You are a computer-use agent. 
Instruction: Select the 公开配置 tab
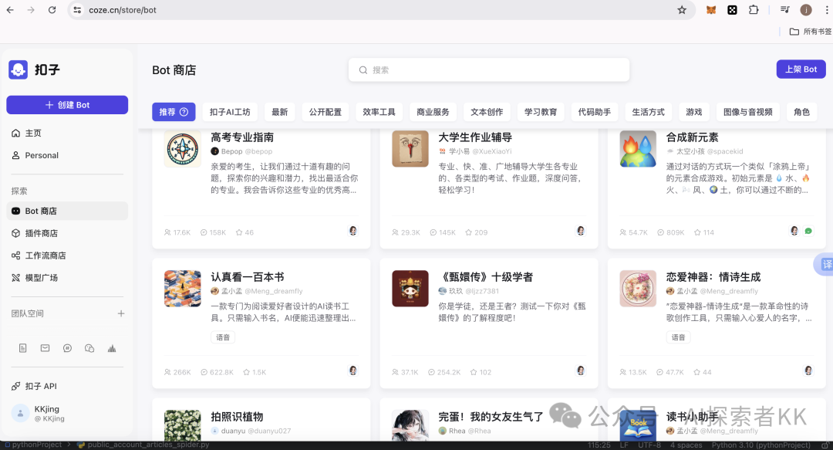[325, 112]
